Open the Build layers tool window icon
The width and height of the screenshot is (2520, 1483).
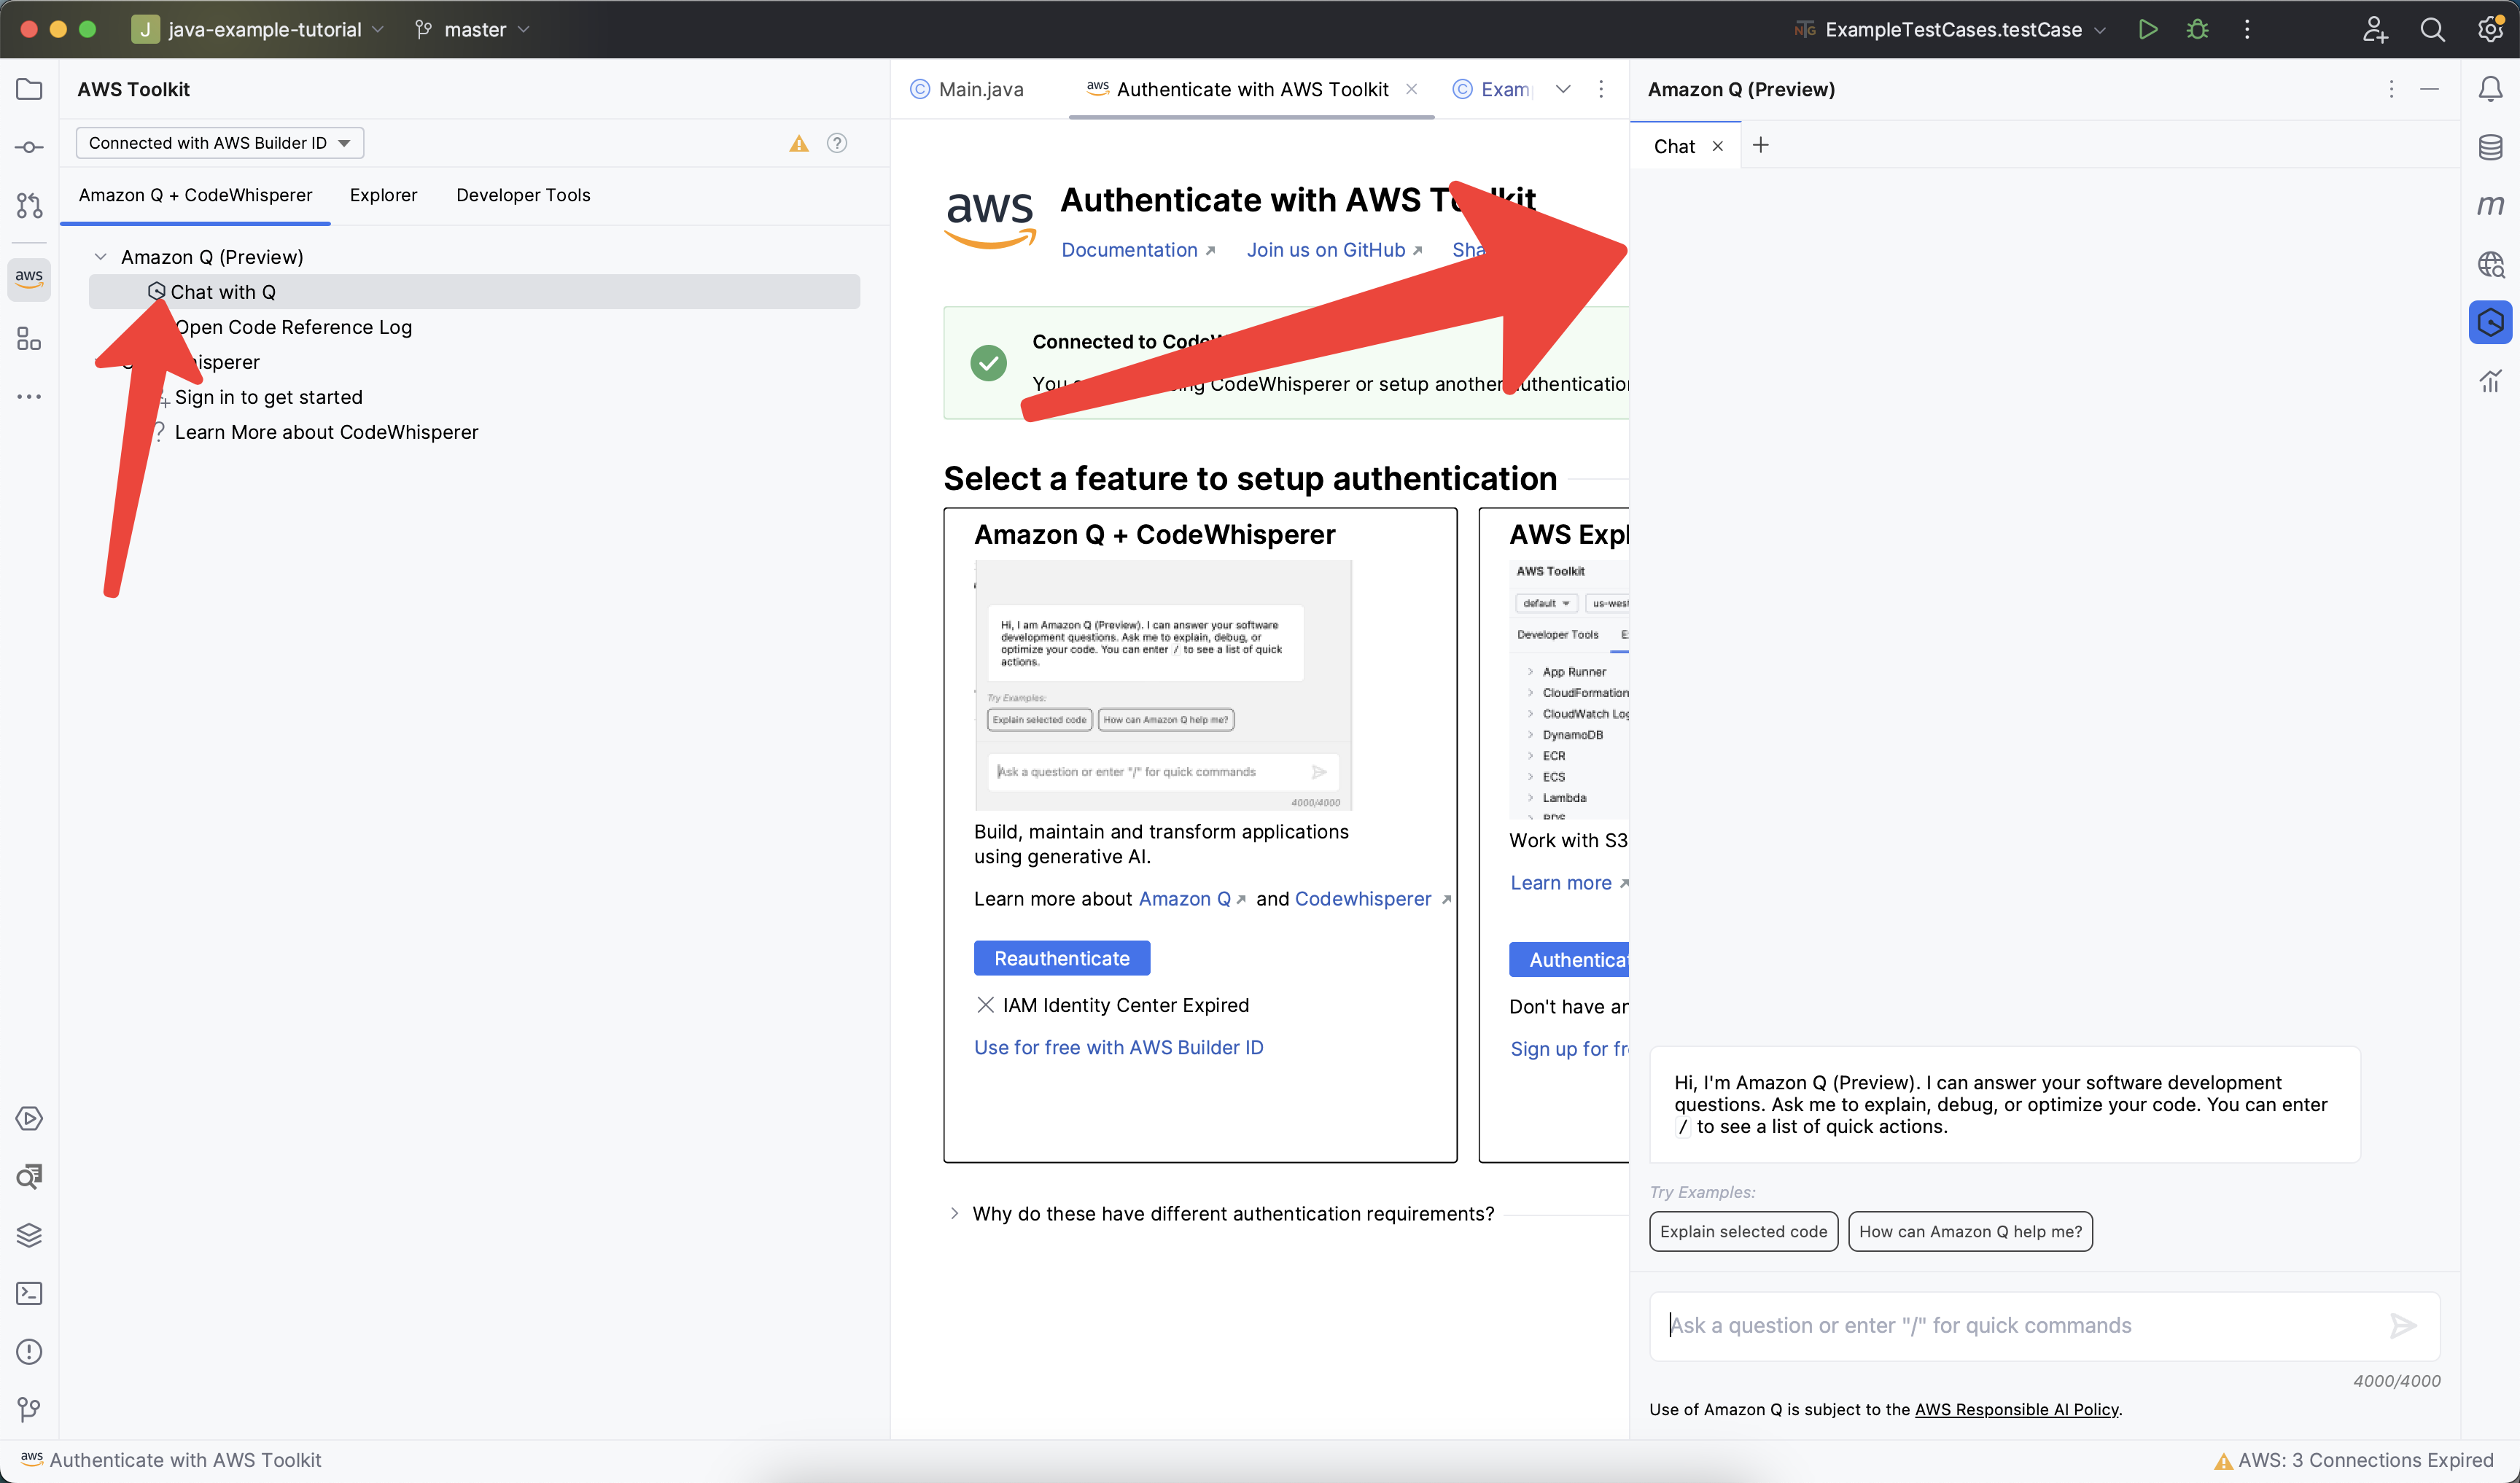click(x=29, y=1235)
